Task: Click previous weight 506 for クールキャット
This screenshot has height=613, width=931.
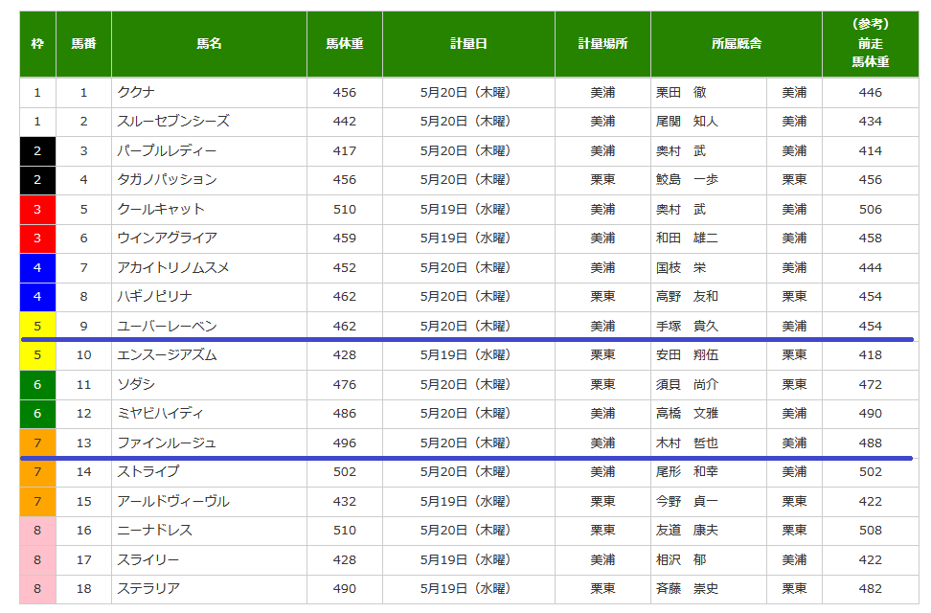Action: 871,210
